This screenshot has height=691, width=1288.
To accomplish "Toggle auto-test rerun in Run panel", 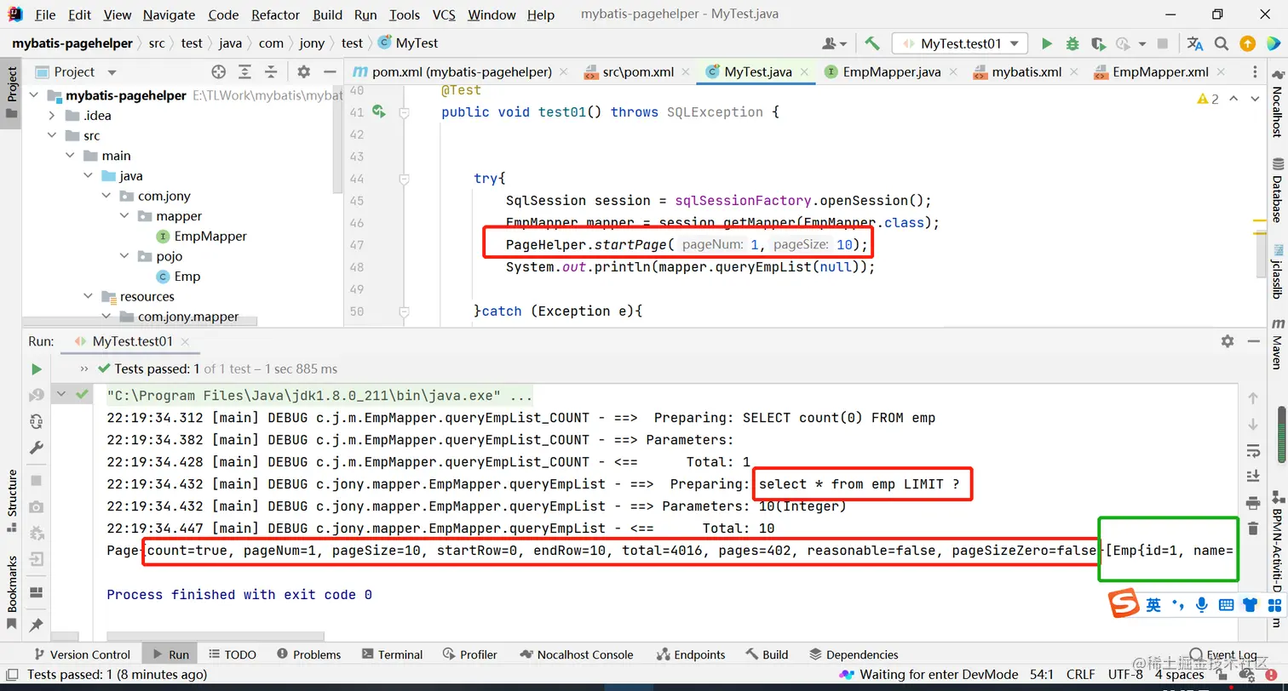I will click(x=36, y=421).
